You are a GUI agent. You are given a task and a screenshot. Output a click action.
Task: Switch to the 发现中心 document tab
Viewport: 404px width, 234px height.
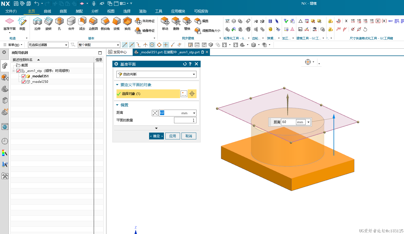(118, 52)
